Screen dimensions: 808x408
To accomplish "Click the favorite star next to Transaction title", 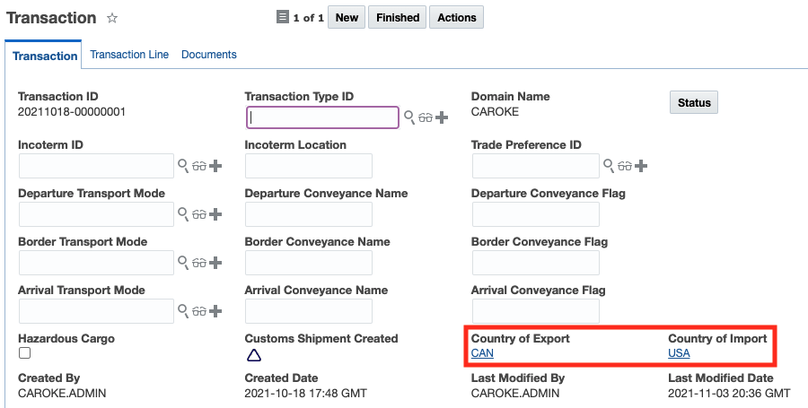I will coord(112,18).
